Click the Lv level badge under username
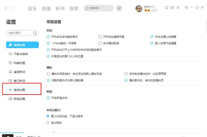207x137 pixels. pyautogui.click(x=154, y=10)
